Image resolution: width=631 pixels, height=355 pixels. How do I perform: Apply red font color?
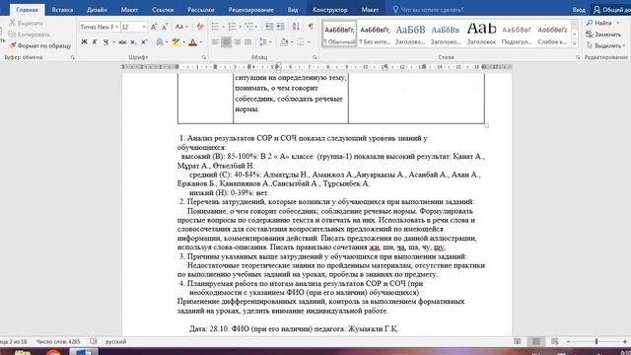click(x=193, y=41)
